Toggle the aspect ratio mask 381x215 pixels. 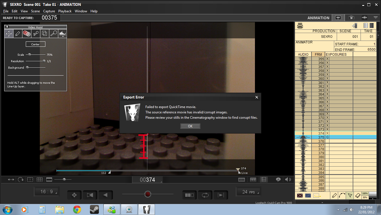(49, 179)
